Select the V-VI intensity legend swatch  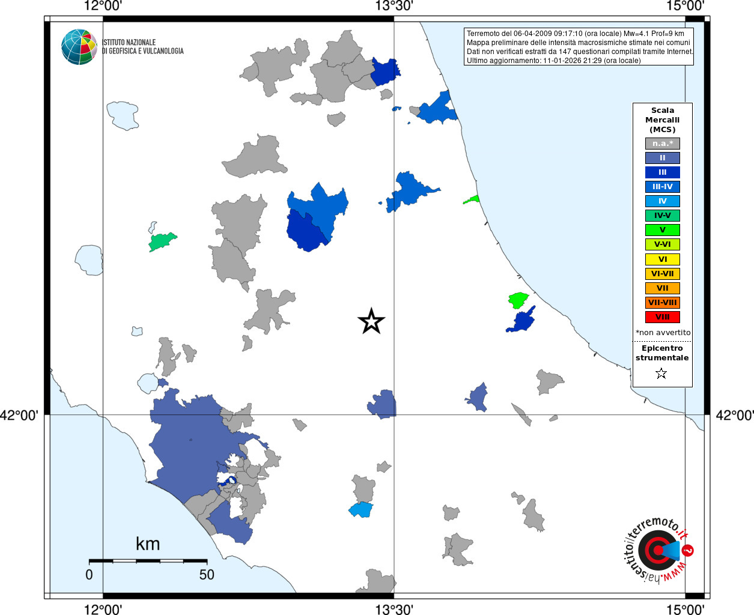coord(663,244)
